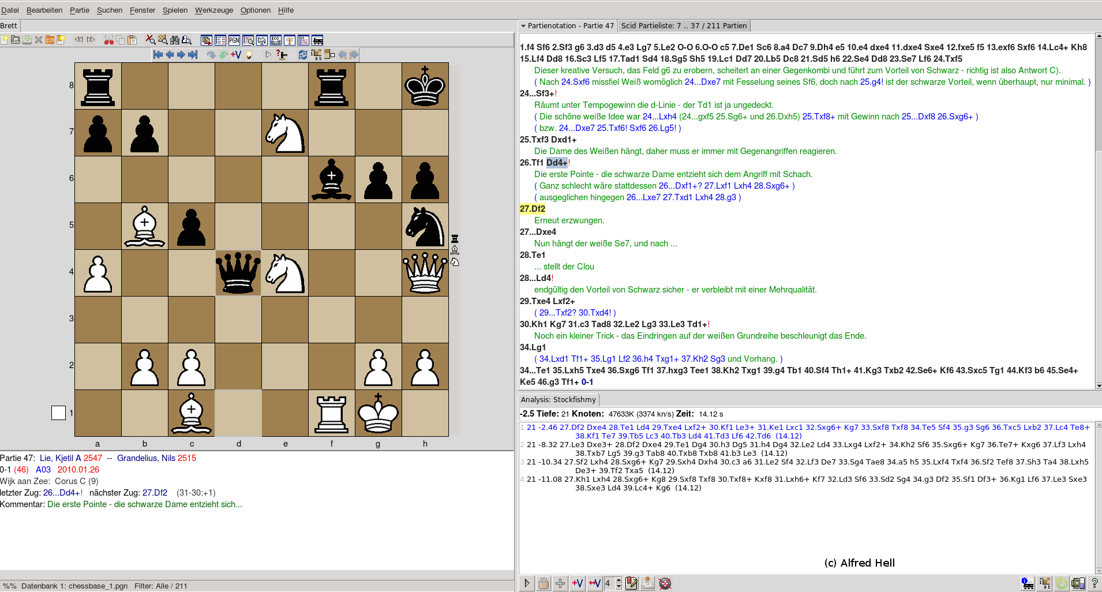1102x592 pixels.
Task: Click the side-to-move white square indicator
Action: pos(58,413)
